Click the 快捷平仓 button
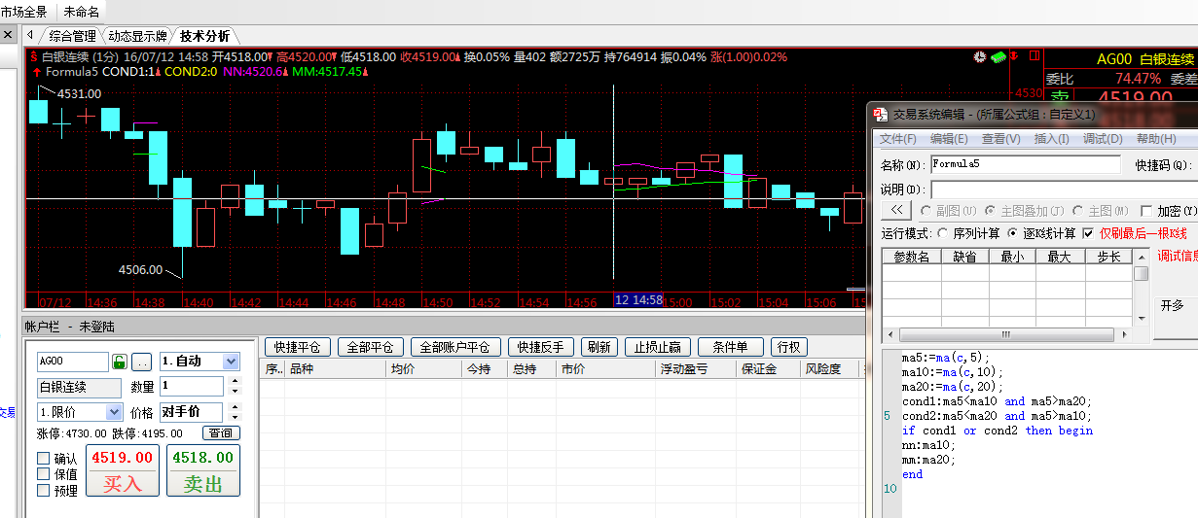1198x518 pixels. point(298,347)
